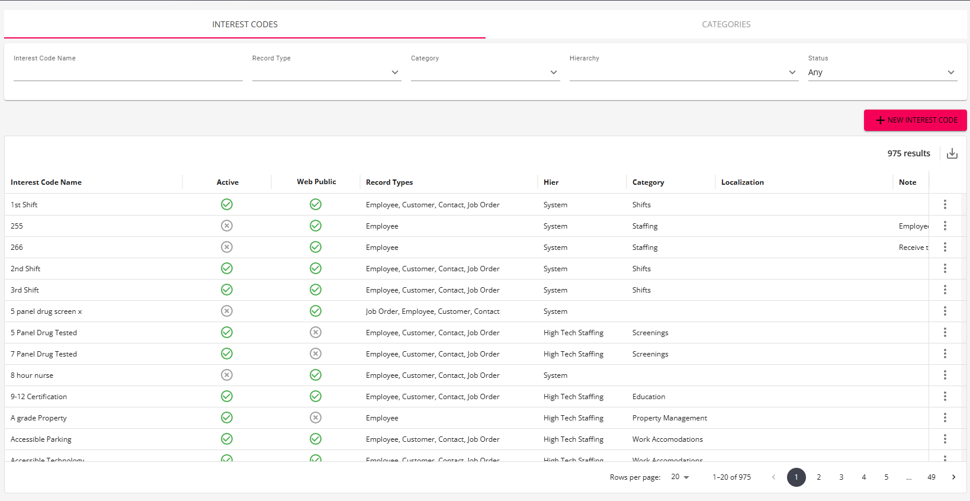Open the three-dot menu for 1st Shift

pyautogui.click(x=945, y=204)
